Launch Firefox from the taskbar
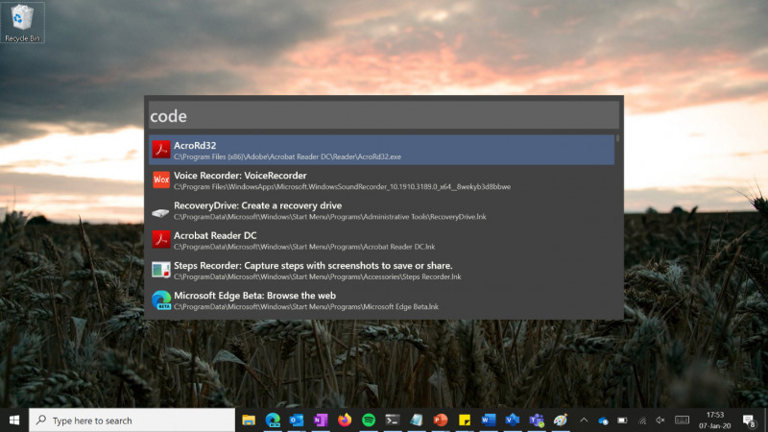This screenshot has width=768, height=432. click(345, 420)
